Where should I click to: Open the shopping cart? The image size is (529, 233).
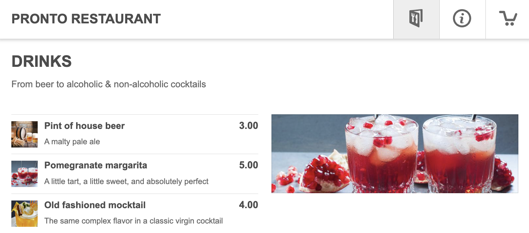[508, 19]
